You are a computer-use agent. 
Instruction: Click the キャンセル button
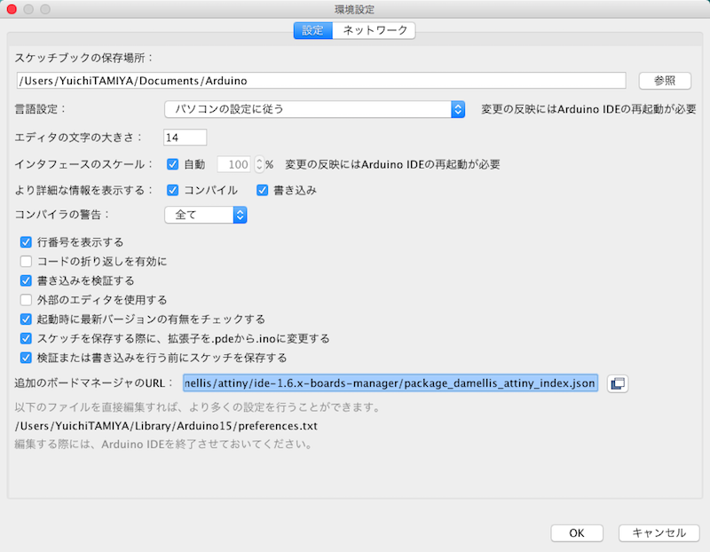click(x=659, y=533)
